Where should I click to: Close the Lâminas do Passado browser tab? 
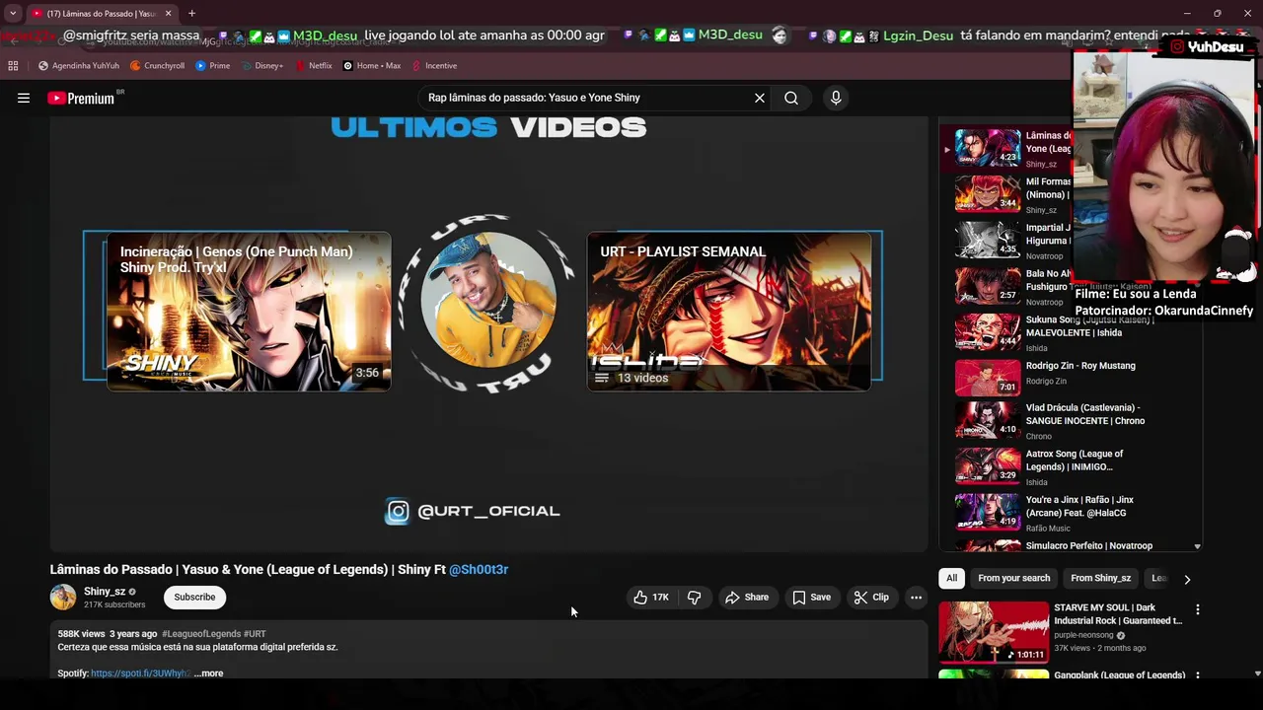tap(168, 14)
